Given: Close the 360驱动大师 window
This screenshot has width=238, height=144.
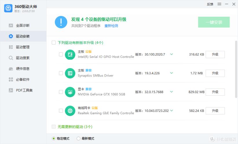Looking at the screenshot, I should 234,4.
